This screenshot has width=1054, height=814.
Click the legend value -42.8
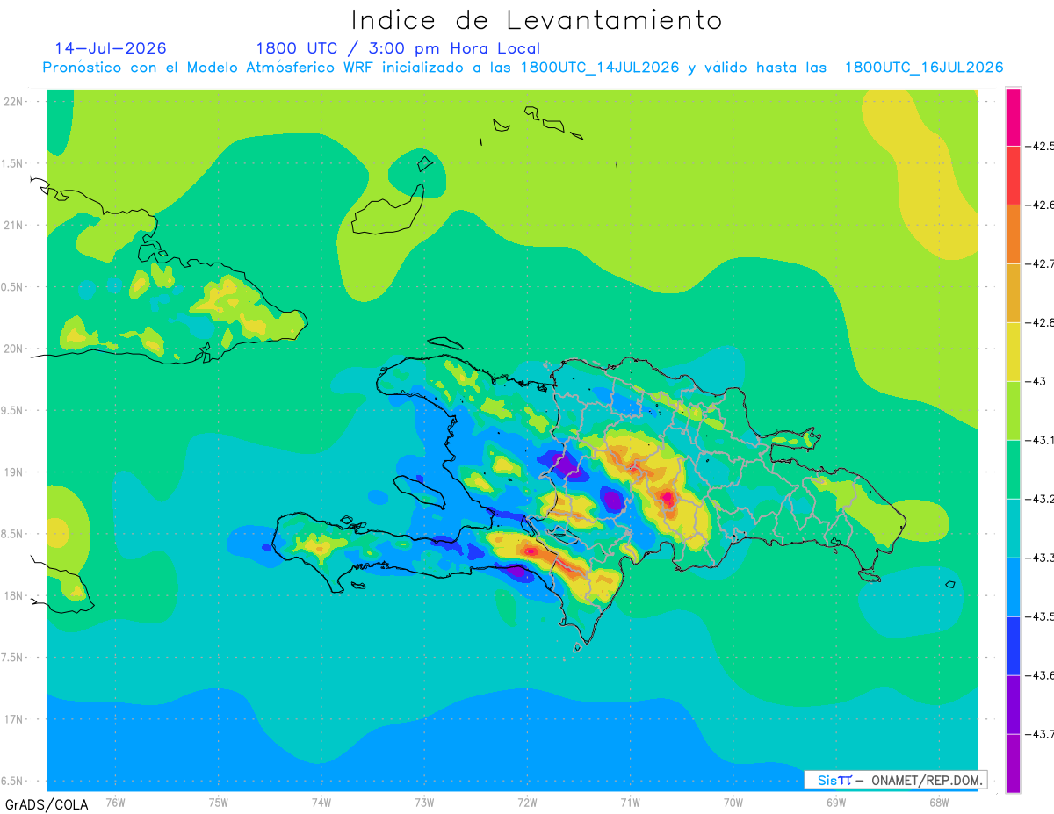[1041, 322]
